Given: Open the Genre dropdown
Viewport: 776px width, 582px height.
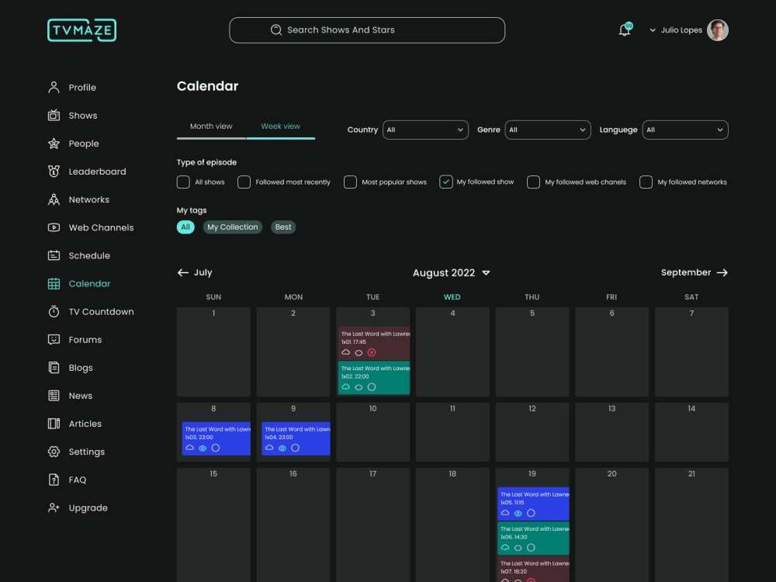Looking at the screenshot, I should 547,130.
